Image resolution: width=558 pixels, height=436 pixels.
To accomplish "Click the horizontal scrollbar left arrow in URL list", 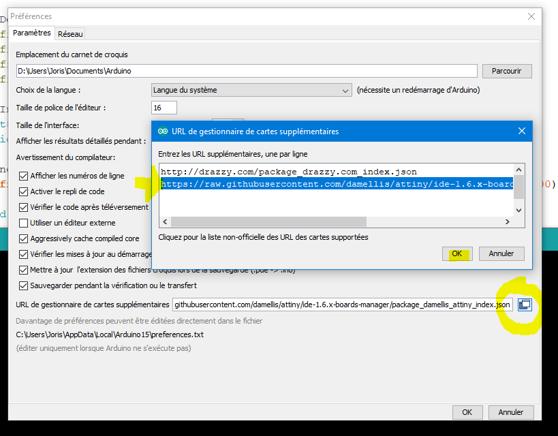I will (x=165, y=221).
